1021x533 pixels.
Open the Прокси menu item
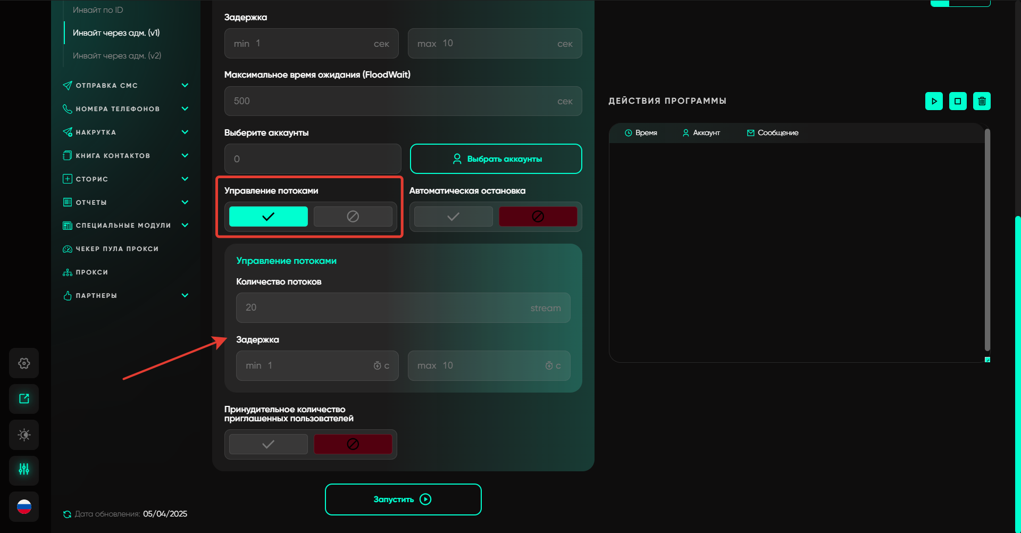[92, 272]
